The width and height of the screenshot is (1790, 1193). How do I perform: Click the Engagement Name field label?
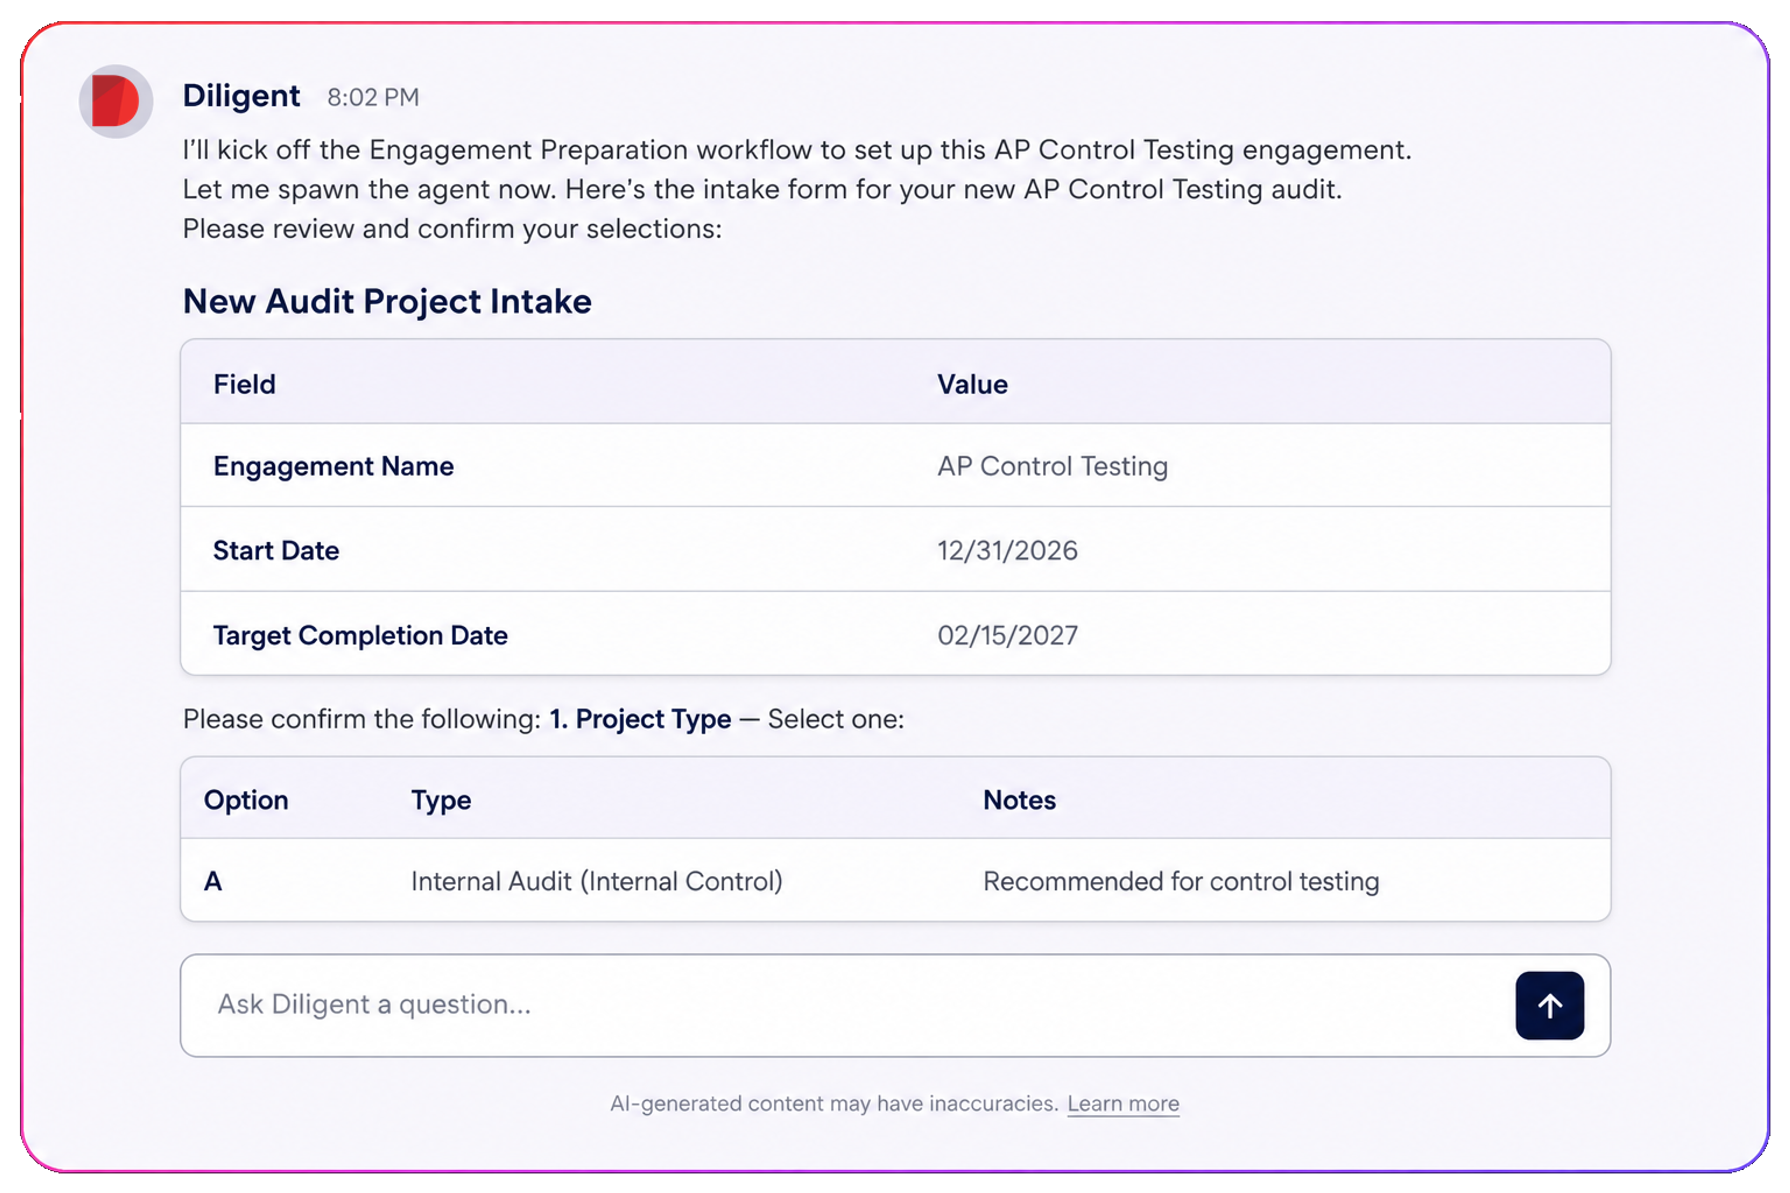pyautogui.click(x=333, y=466)
